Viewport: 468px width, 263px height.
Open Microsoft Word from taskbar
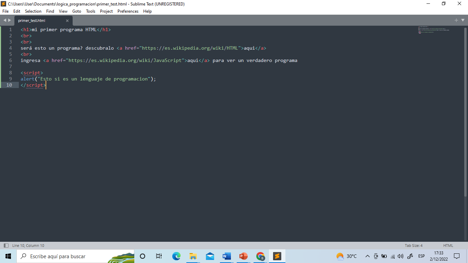[x=226, y=256]
